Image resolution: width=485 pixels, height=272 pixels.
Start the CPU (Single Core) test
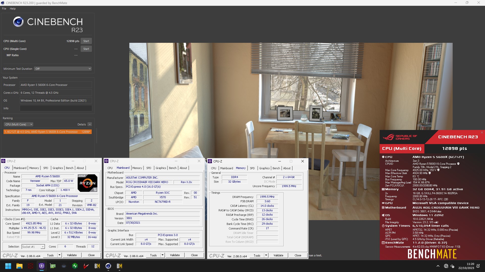86,49
